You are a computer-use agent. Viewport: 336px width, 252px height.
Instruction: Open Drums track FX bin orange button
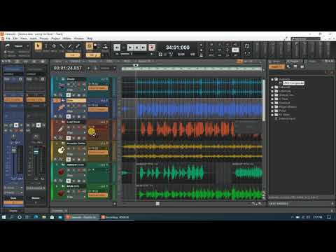point(98,88)
